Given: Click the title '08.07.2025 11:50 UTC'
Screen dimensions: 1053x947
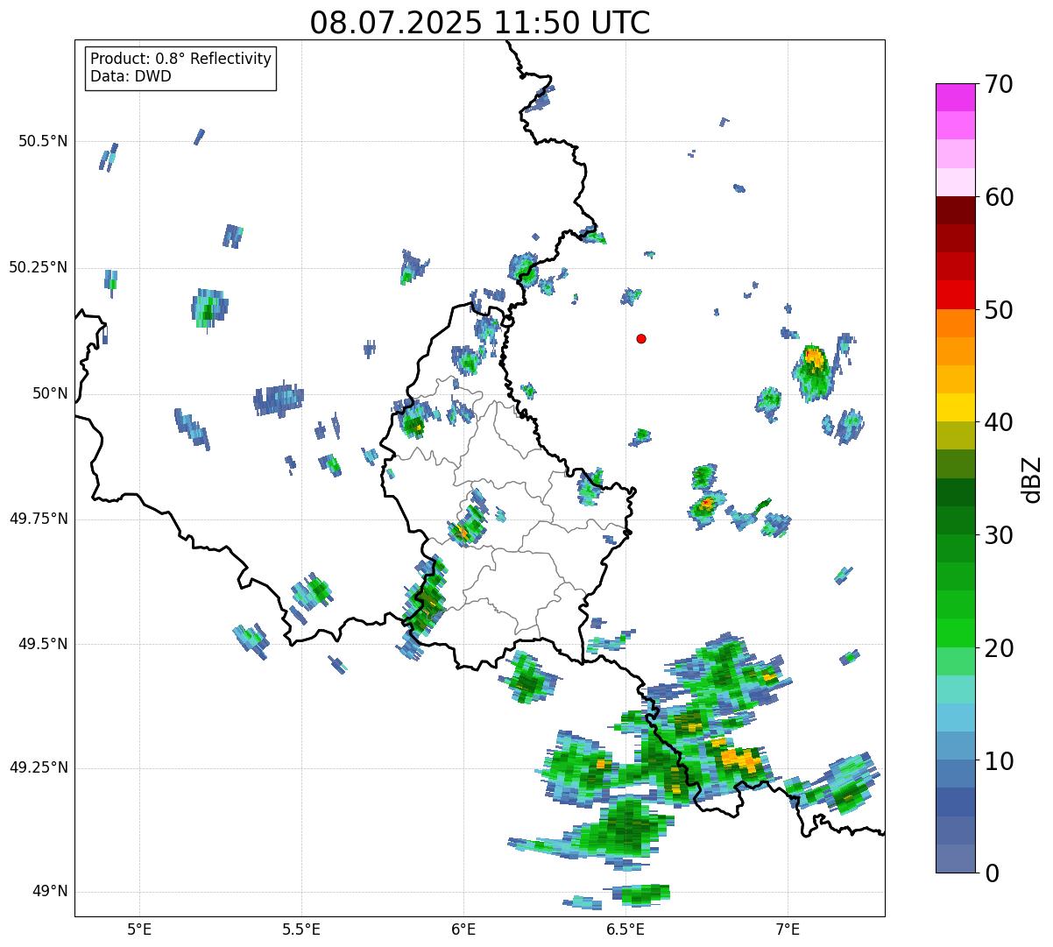Looking at the screenshot, I should click(480, 23).
